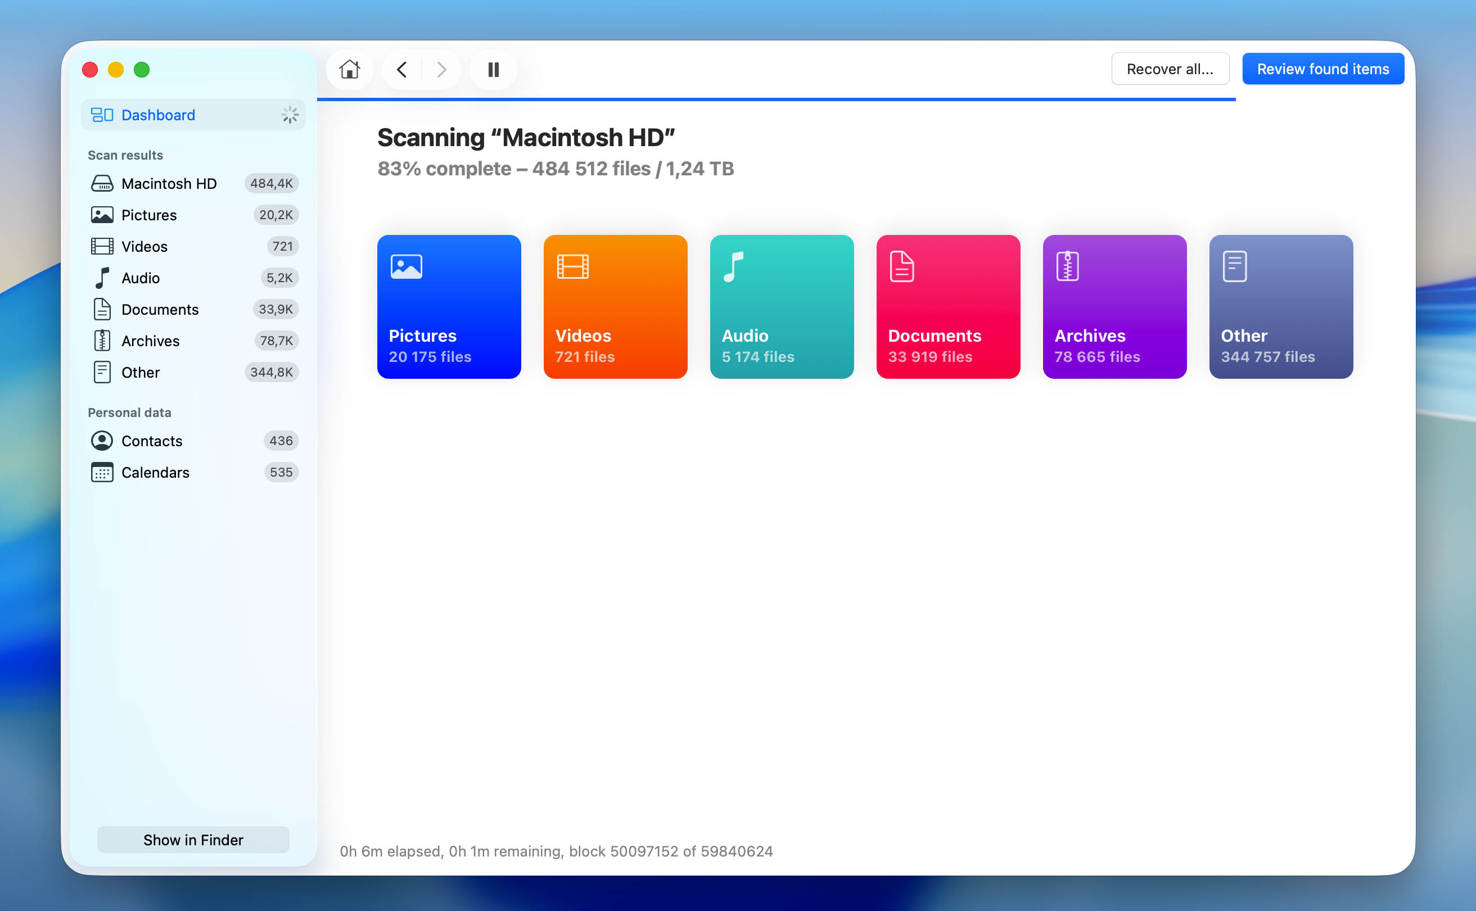Click the Archives zip sidebar icon

coord(102,341)
